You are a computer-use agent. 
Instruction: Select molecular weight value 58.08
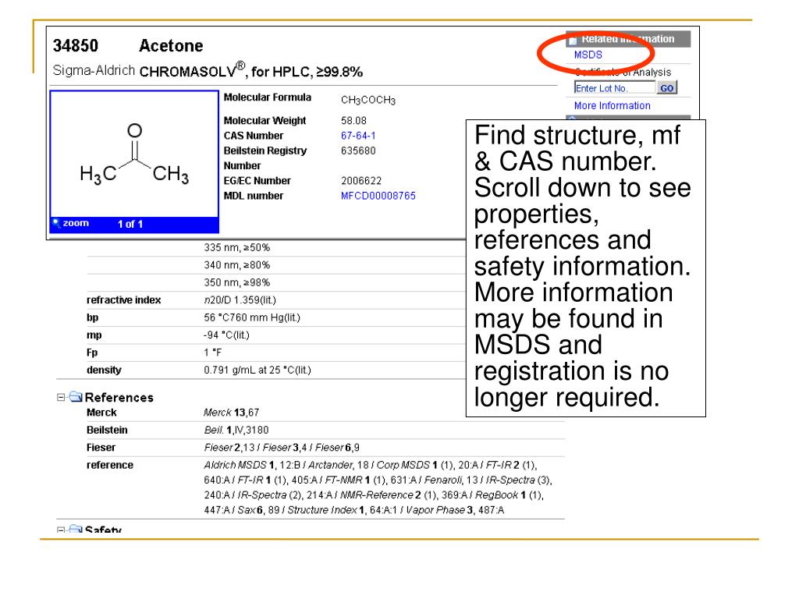[353, 121]
